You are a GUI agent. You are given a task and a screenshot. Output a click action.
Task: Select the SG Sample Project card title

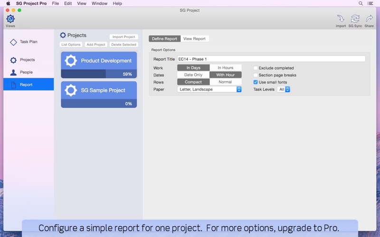(103, 90)
